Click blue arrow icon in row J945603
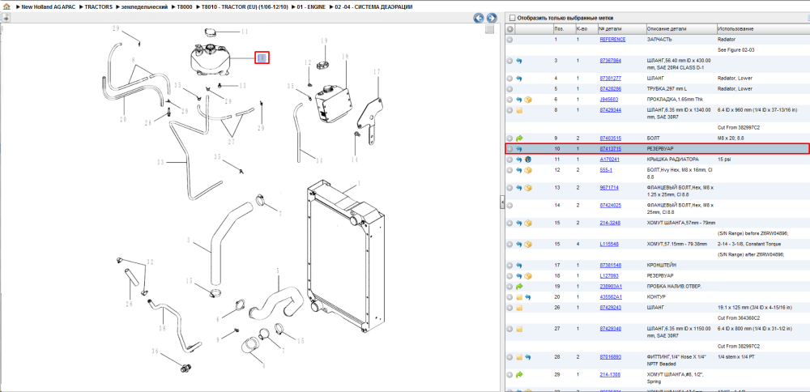The image size is (810, 392). [519, 100]
